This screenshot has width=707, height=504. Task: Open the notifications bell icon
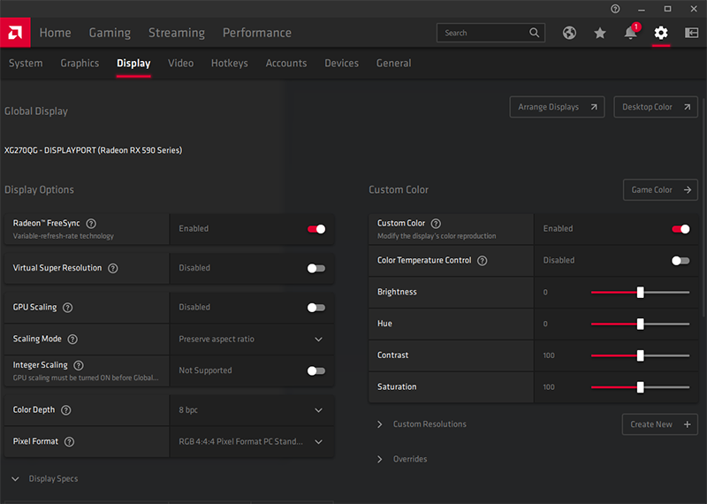point(630,33)
